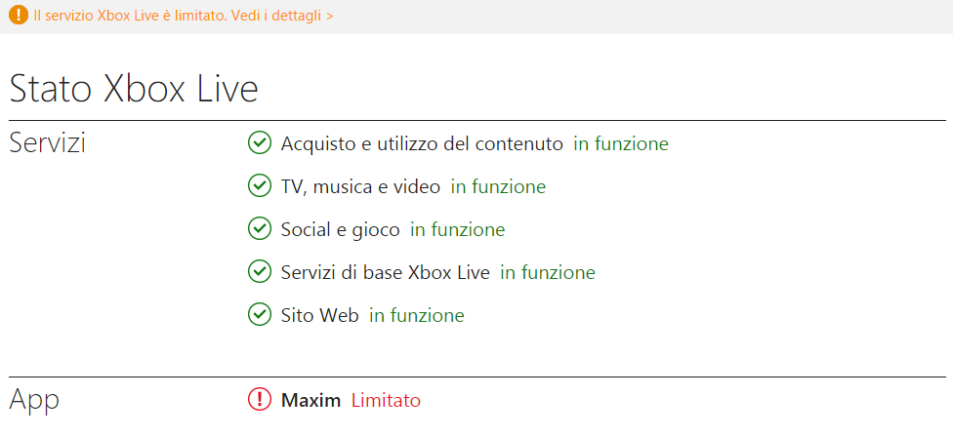Select 'Acquisto e utilizzo del contenuto' service

(422, 144)
